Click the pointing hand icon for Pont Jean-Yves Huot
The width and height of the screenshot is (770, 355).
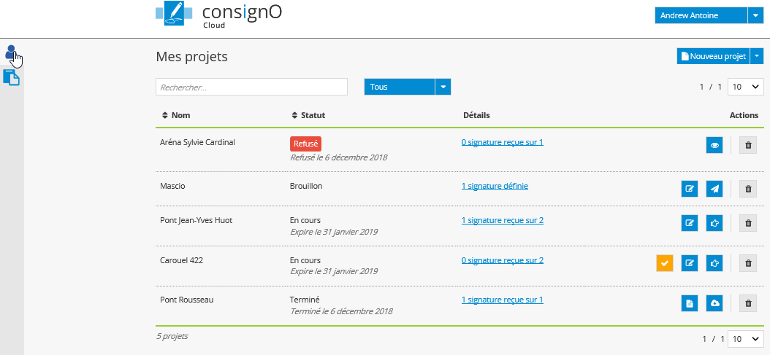pos(714,223)
